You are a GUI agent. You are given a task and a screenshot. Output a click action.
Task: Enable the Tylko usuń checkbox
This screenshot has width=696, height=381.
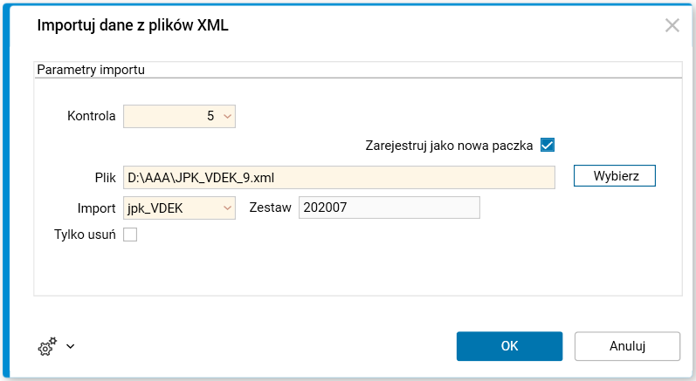click(x=130, y=235)
